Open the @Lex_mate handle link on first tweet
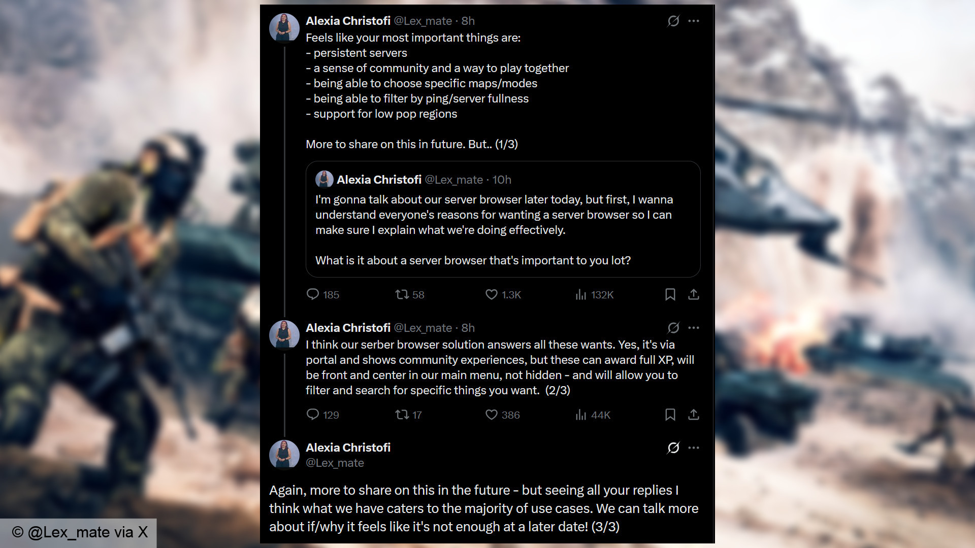Image resolution: width=975 pixels, height=548 pixels. click(423, 21)
